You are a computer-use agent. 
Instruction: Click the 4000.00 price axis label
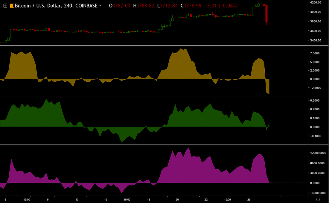(x=316, y=12)
